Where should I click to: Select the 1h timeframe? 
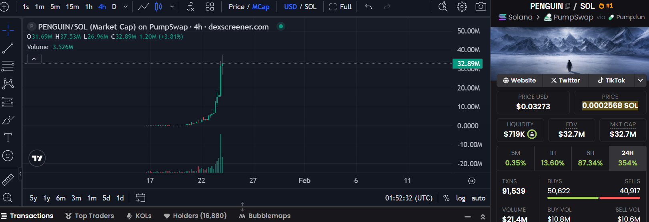(89, 7)
